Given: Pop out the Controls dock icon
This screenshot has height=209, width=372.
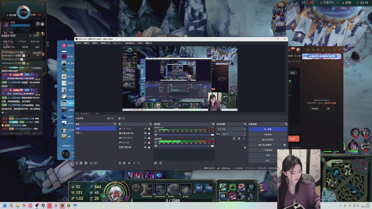Looking at the screenshot, I should click(286, 124).
